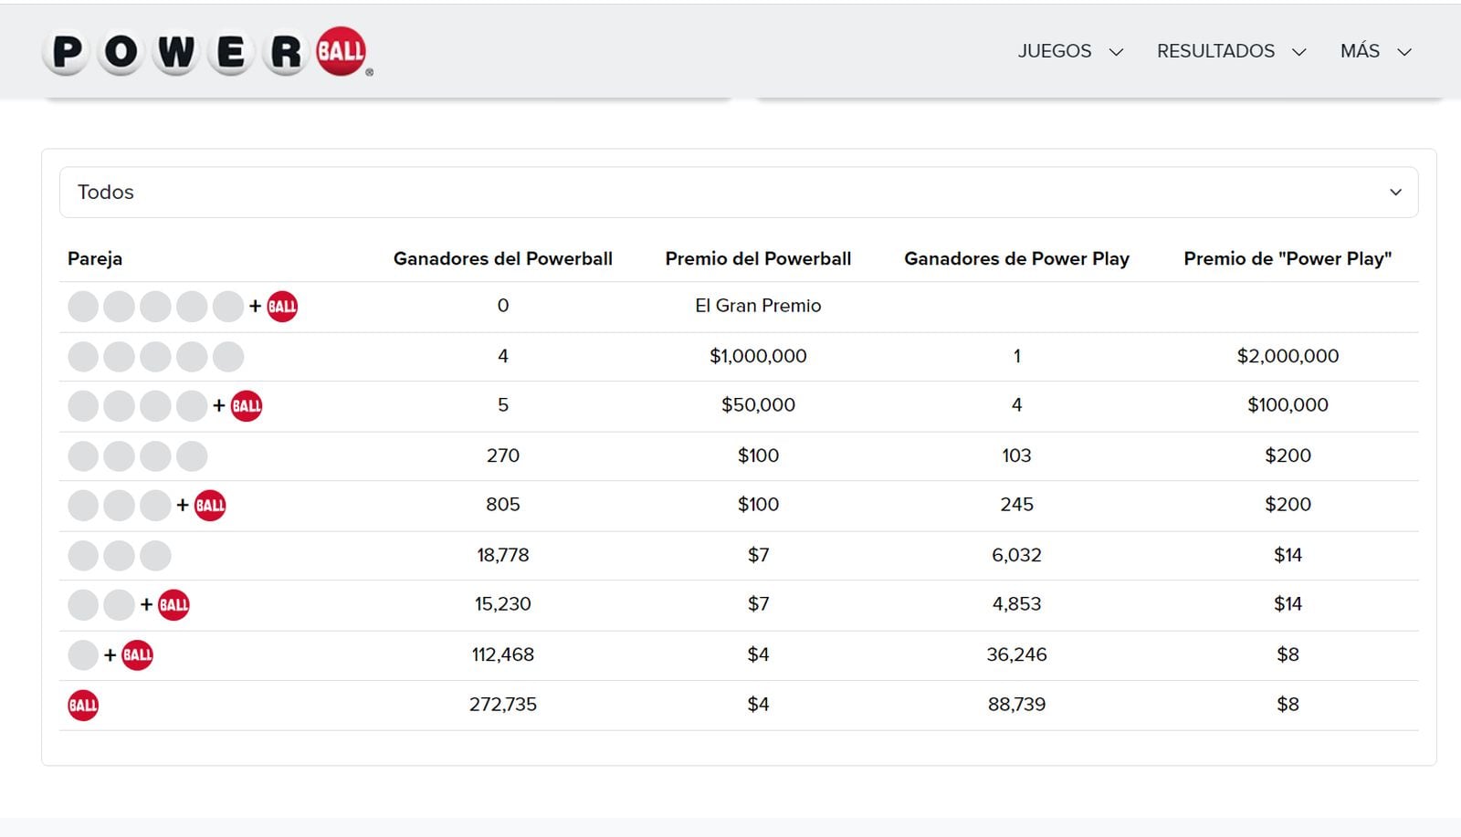
Task: Click the red ball icon in the 2+Powerball row
Action: coord(173,603)
